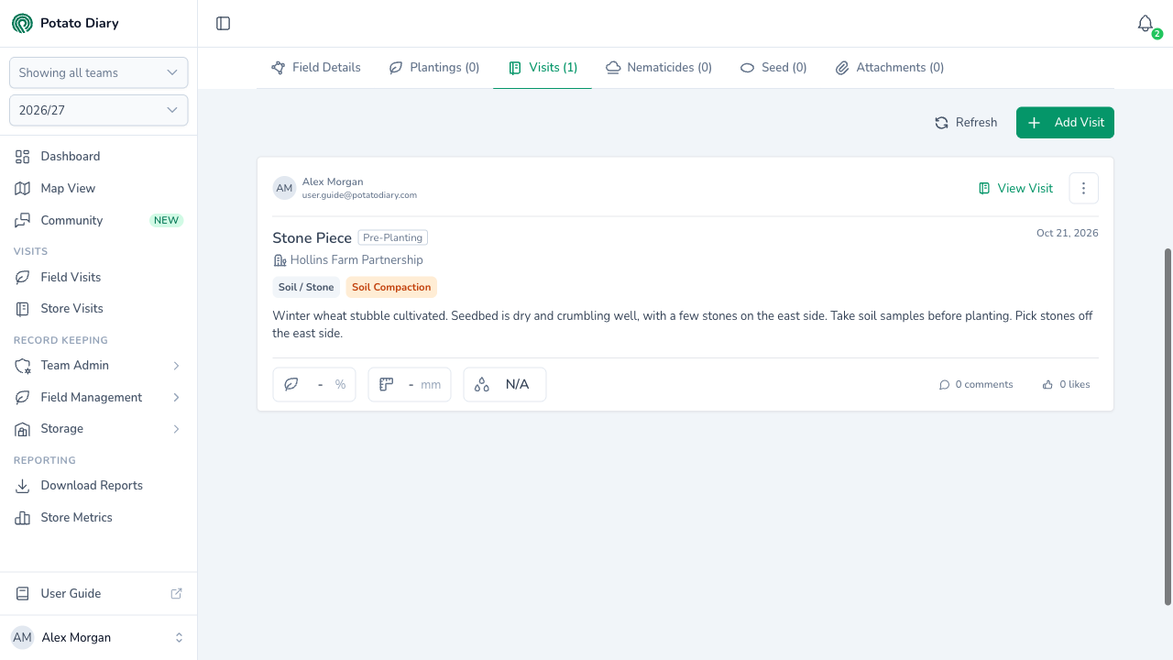
Task: Click the ruler mm metric box
Action: pos(410,385)
